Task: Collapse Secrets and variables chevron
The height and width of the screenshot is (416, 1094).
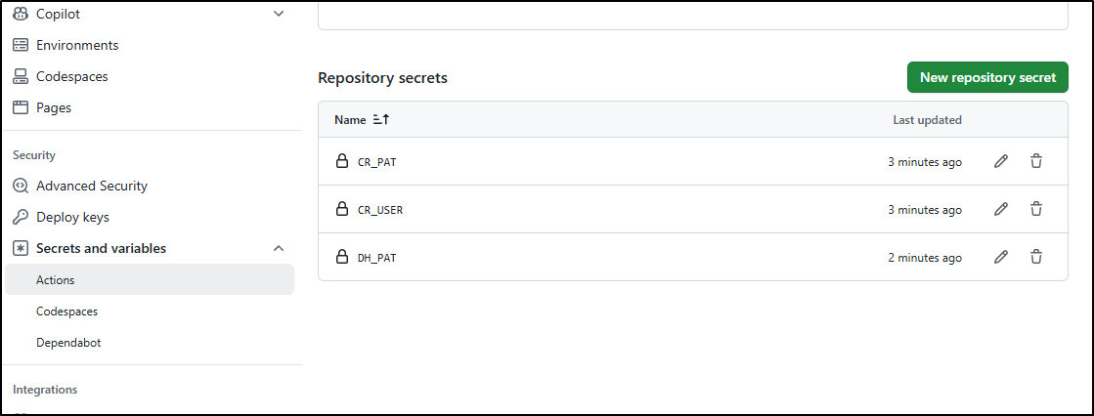Action: click(279, 248)
